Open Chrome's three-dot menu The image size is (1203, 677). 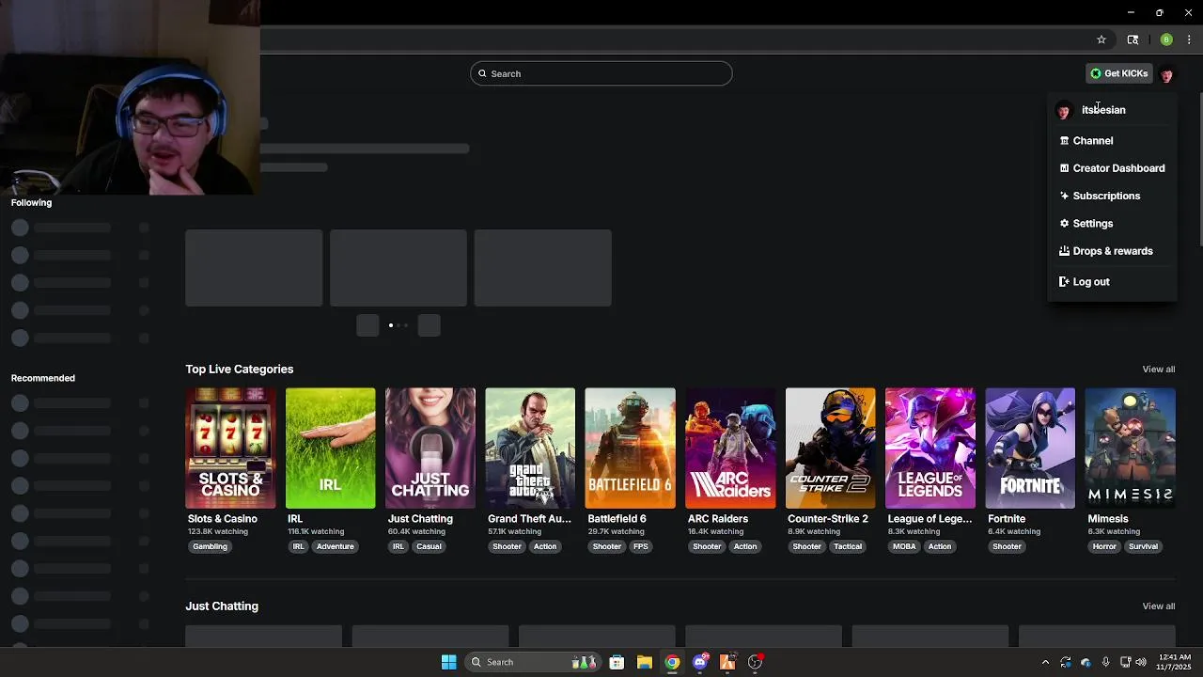pyautogui.click(x=1189, y=39)
